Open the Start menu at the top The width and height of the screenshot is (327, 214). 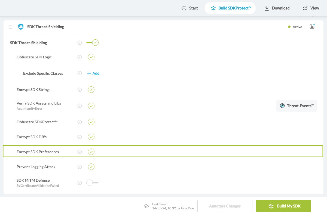click(x=190, y=8)
